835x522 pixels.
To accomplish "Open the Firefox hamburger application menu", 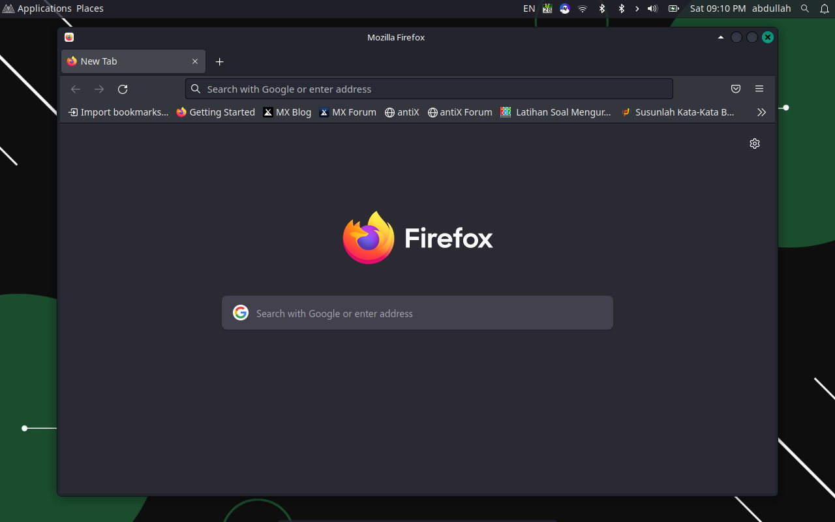I will point(759,89).
